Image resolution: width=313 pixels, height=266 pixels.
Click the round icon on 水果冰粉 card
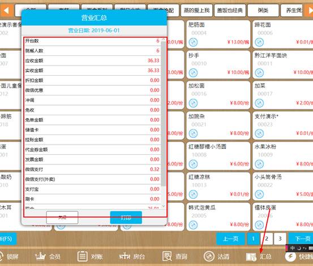(259, 164)
